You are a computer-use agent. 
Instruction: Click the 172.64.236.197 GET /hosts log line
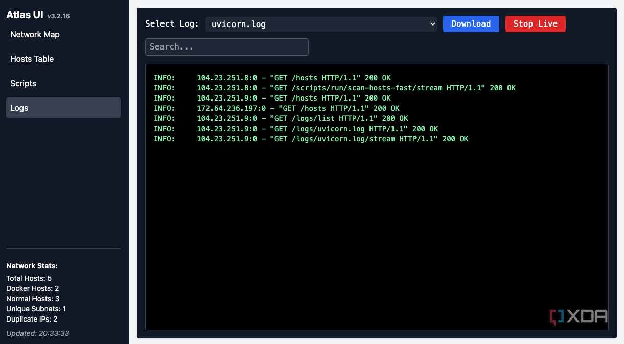pos(276,108)
